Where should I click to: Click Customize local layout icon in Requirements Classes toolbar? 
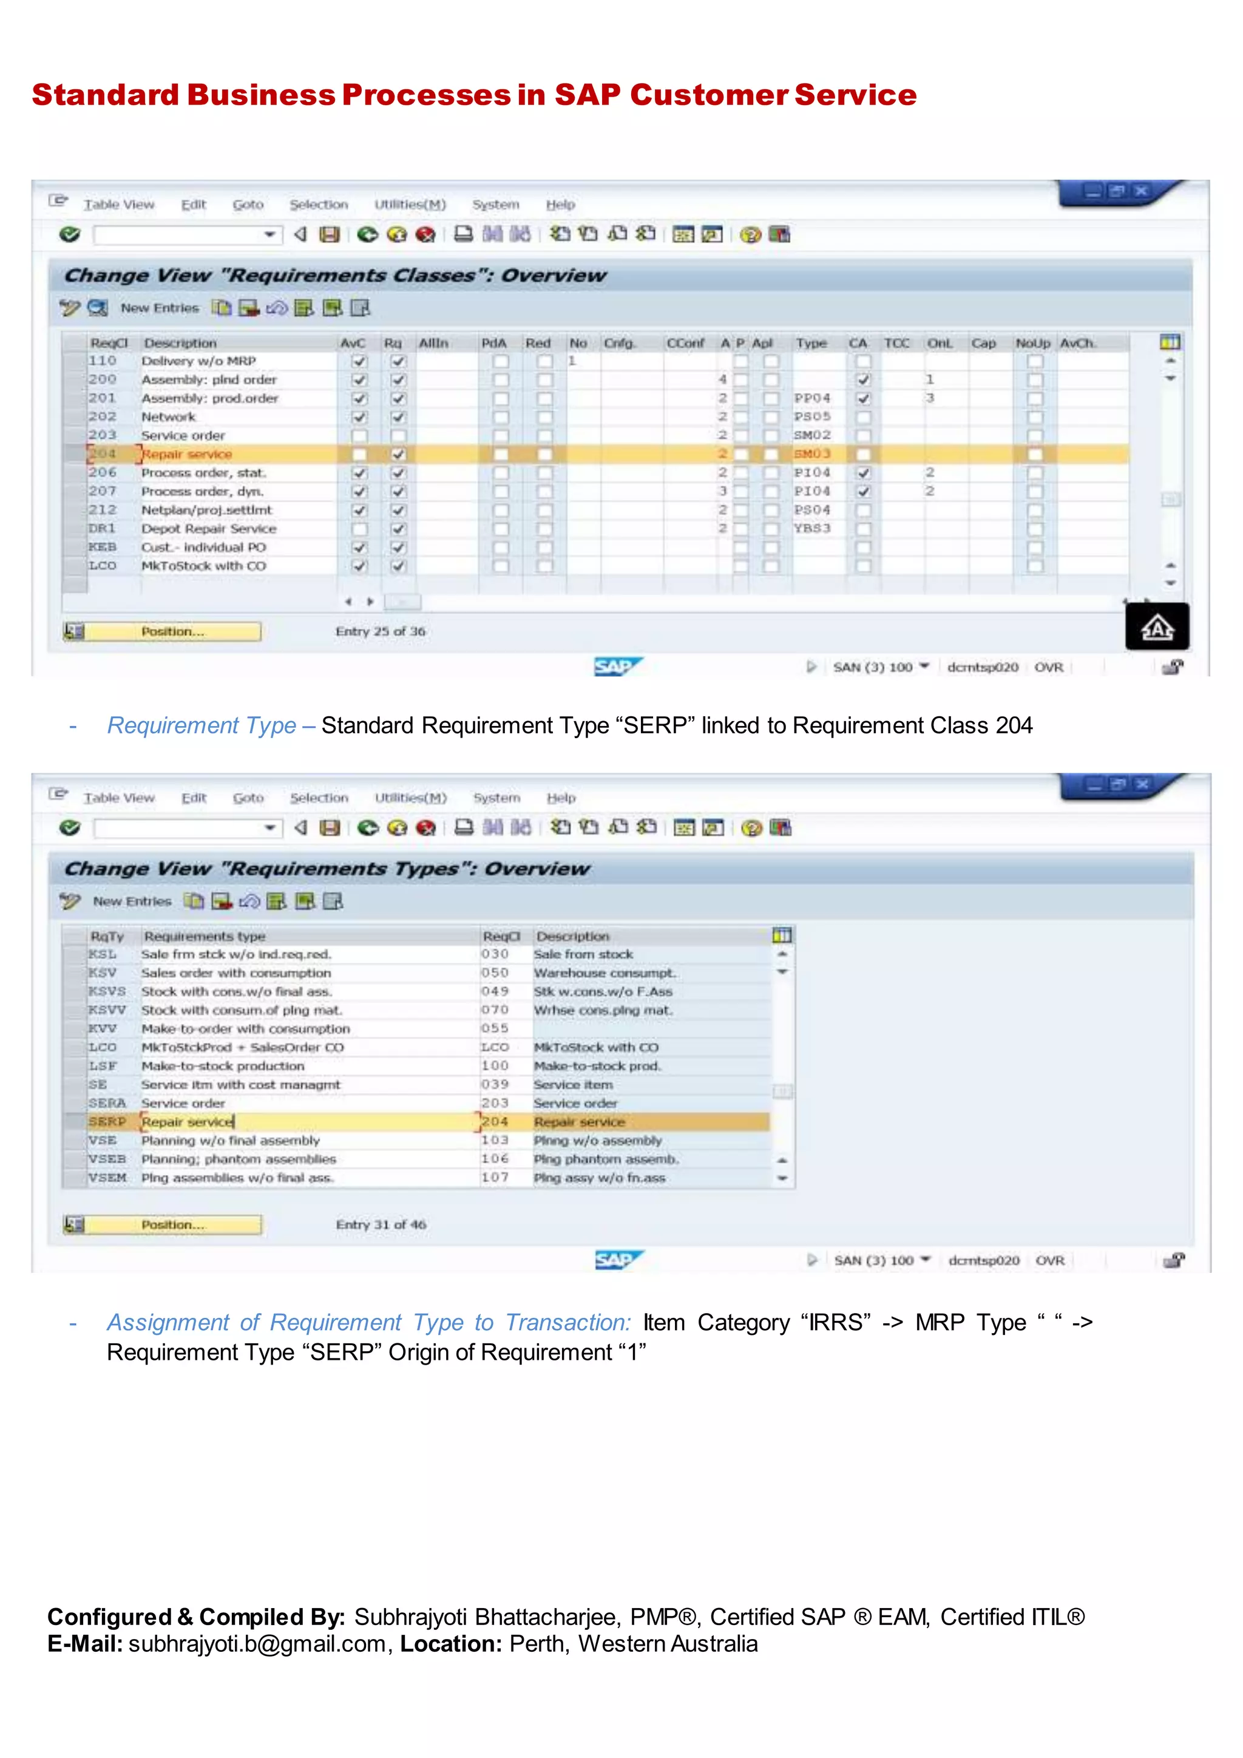(779, 234)
